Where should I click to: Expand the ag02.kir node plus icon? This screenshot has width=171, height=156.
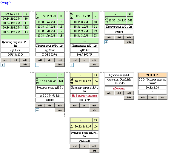coord(37,65)
